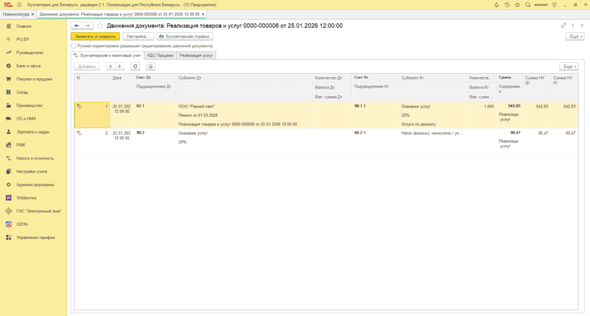Open the service settings dropdown near assistant

(x=554, y=5)
